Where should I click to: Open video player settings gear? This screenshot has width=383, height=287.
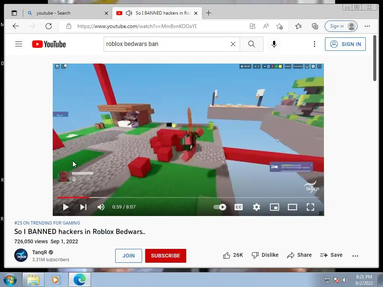pos(257,207)
